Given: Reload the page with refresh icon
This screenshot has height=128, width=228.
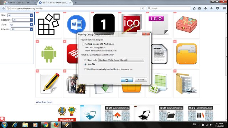Looking at the screenshot, I should click(x=143, y=9).
